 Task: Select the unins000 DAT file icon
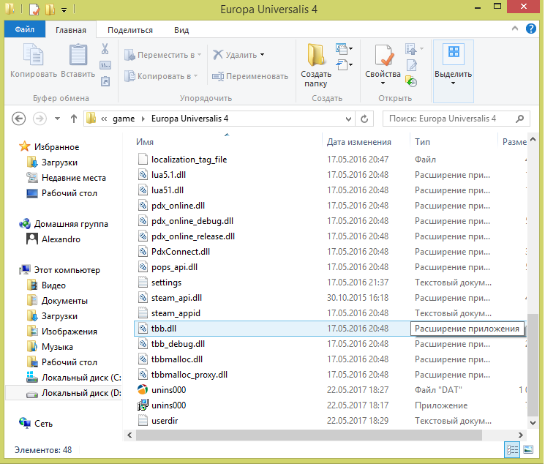pos(143,389)
